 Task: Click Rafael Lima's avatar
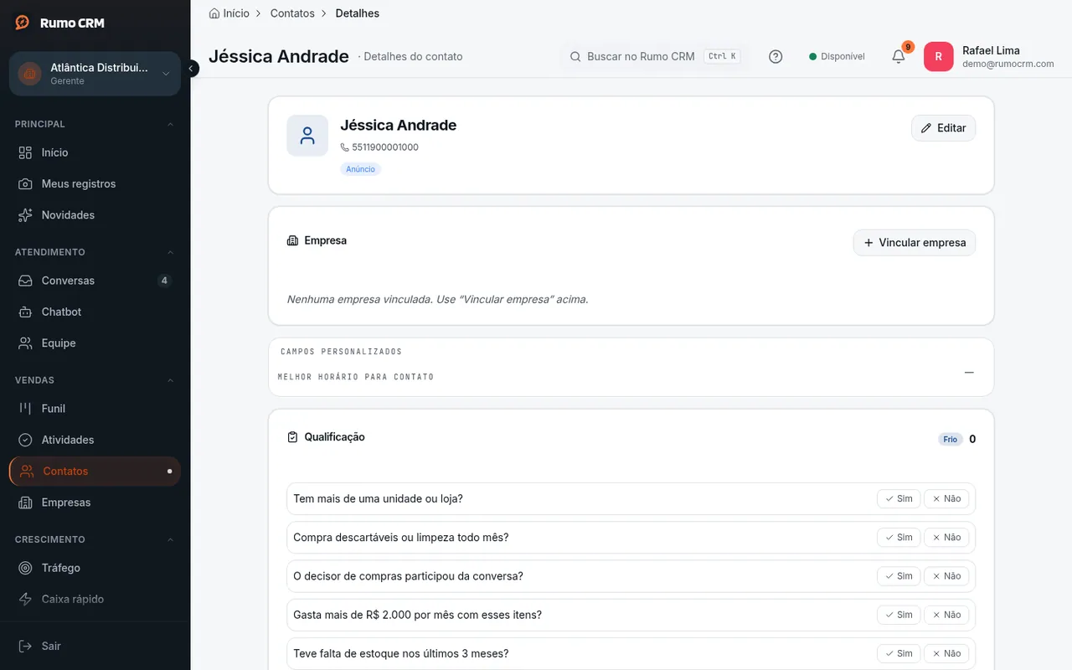938,57
